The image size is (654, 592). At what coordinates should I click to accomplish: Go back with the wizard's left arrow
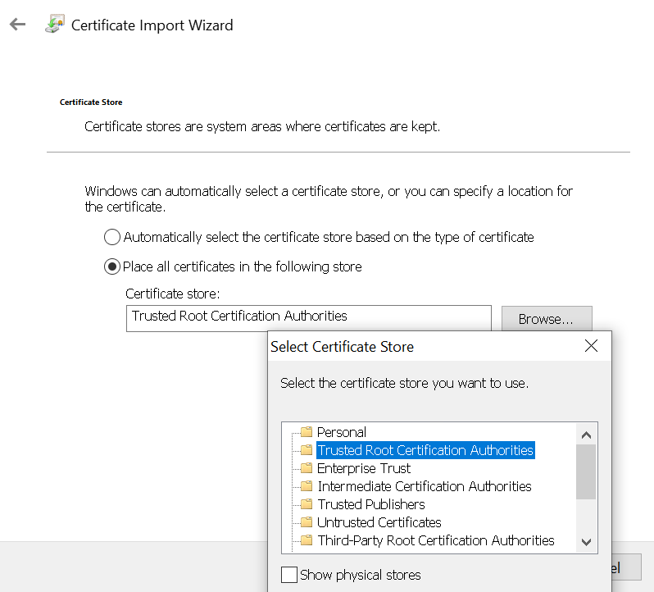[x=17, y=25]
